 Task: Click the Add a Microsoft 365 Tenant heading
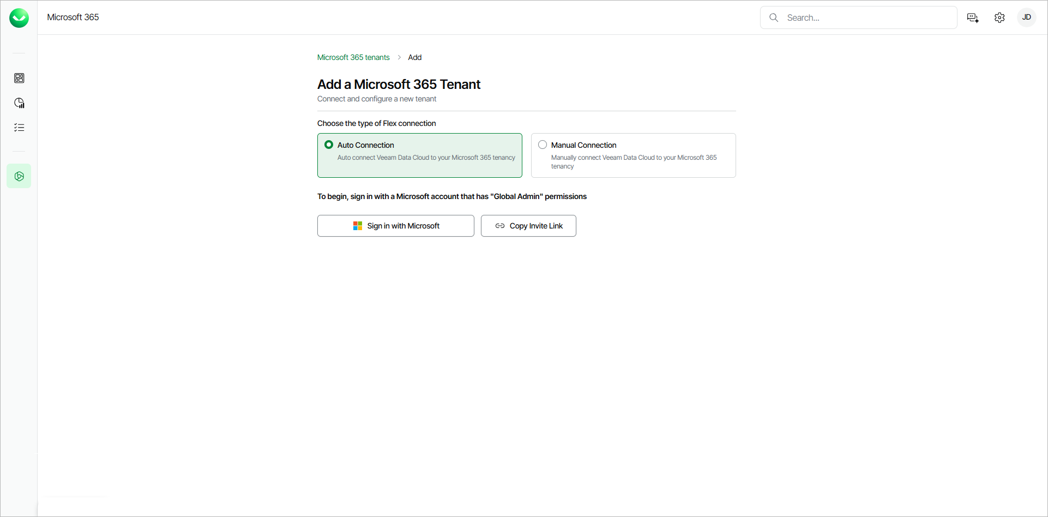(399, 85)
